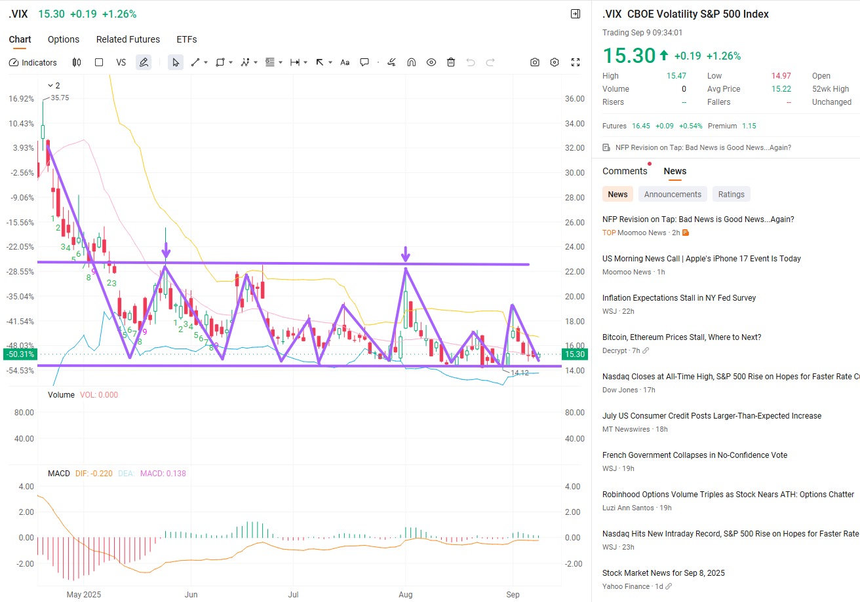Delete drawings with the trash icon

[451, 62]
